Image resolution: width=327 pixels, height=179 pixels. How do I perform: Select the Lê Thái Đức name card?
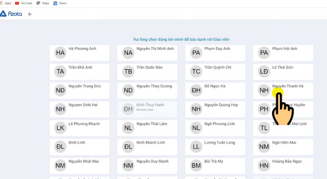[x=283, y=72]
